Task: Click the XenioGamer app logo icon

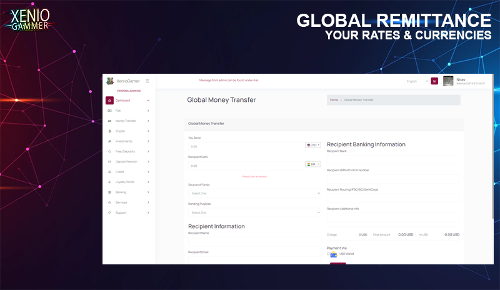Action: pyautogui.click(x=110, y=81)
